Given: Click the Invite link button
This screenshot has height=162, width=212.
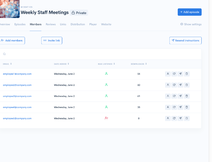Looking at the screenshot, I should pos(52,40).
